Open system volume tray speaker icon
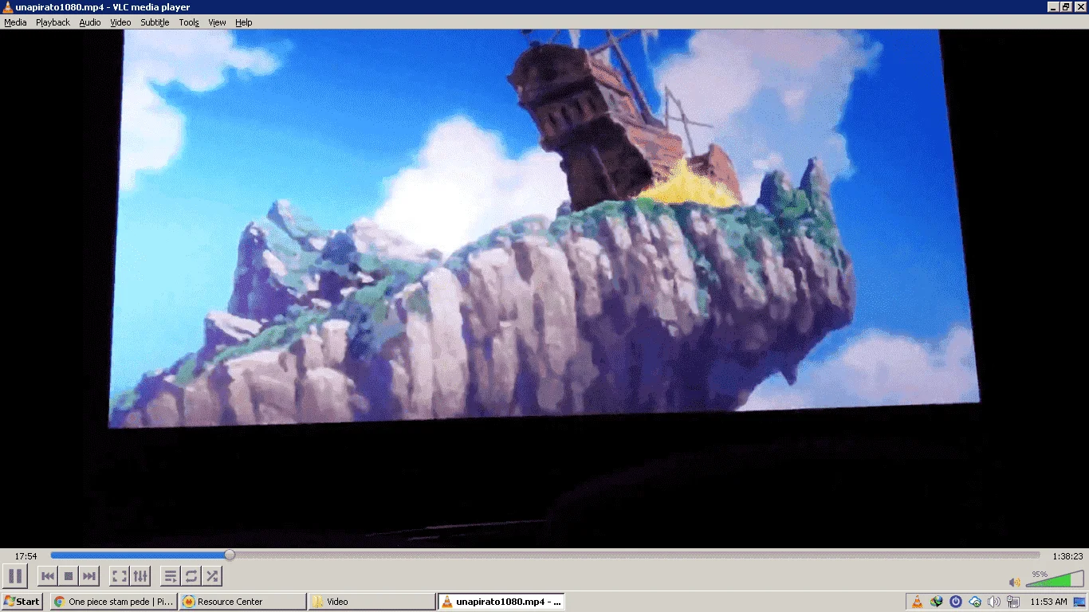 [x=993, y=602]
